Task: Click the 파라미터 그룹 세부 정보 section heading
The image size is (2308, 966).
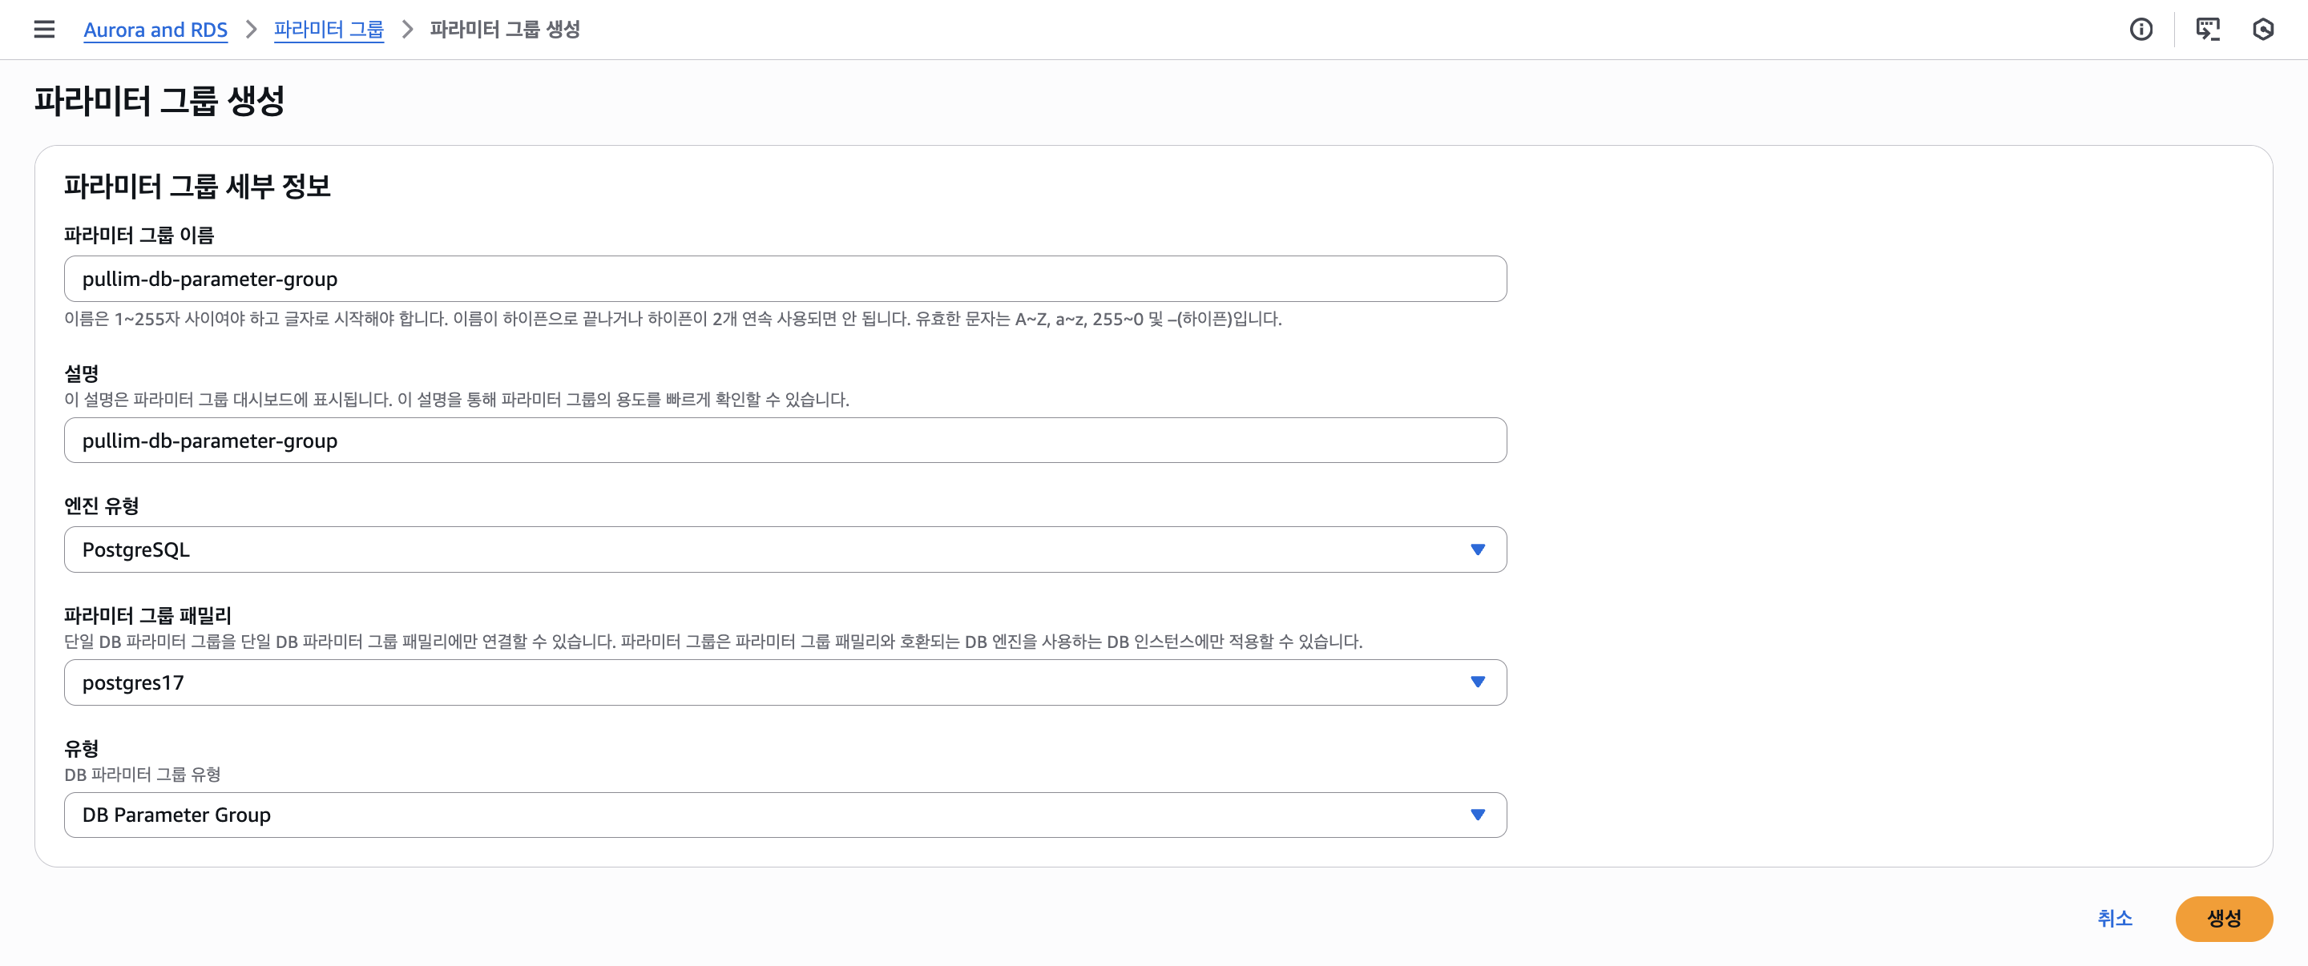Action: point(197,186)
